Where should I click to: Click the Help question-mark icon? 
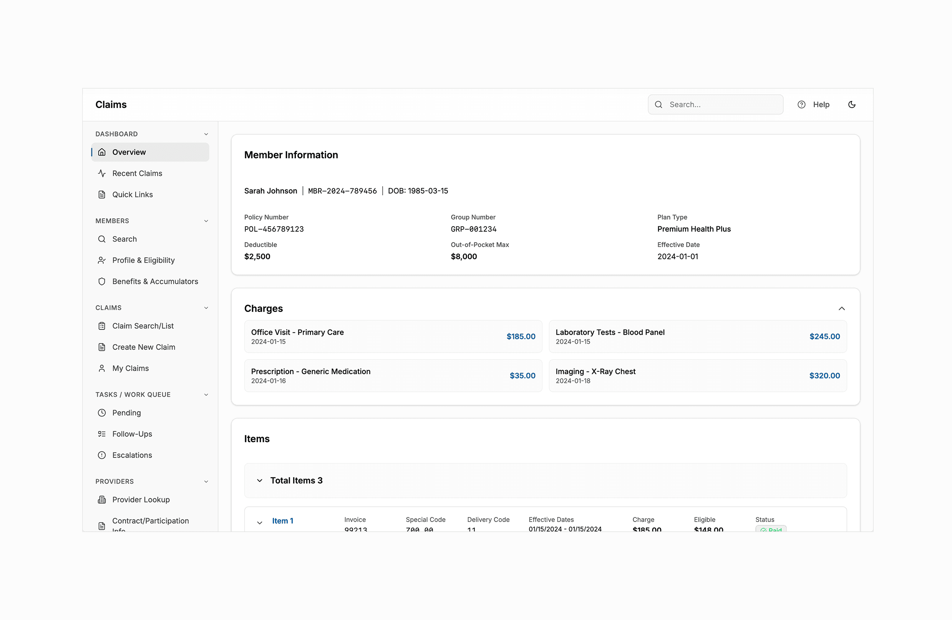801,104
